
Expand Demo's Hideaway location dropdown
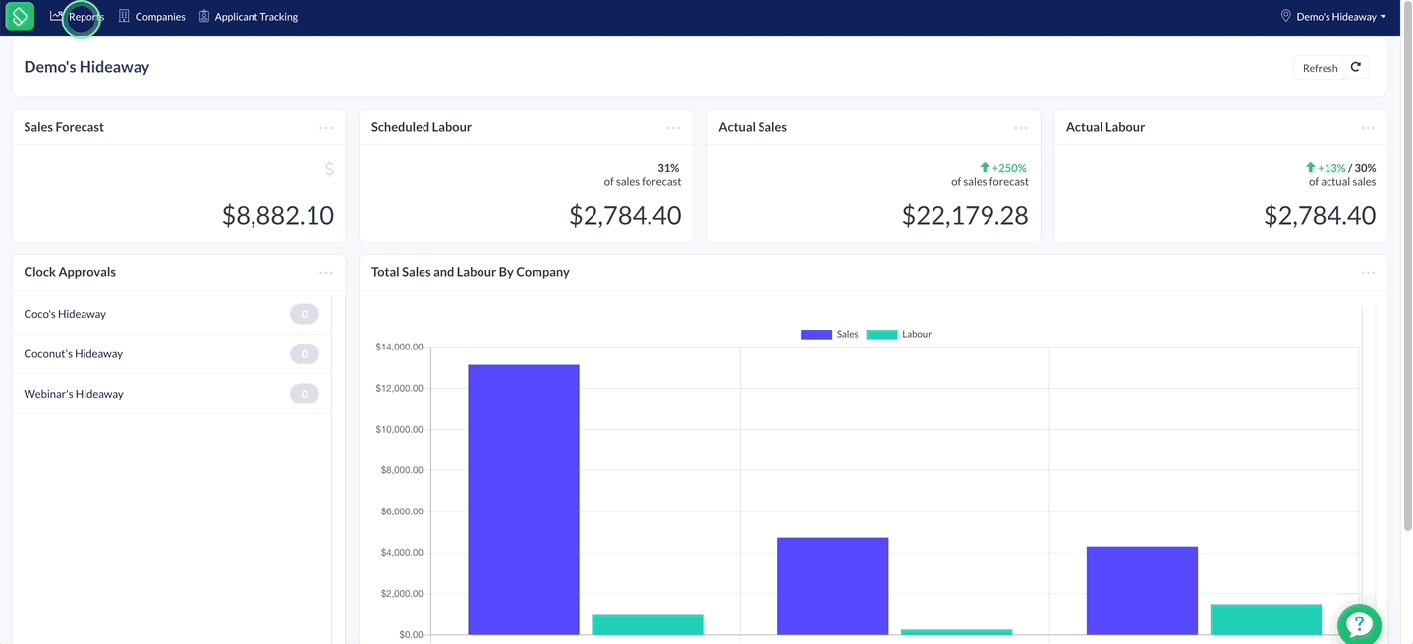point(1333,17)
